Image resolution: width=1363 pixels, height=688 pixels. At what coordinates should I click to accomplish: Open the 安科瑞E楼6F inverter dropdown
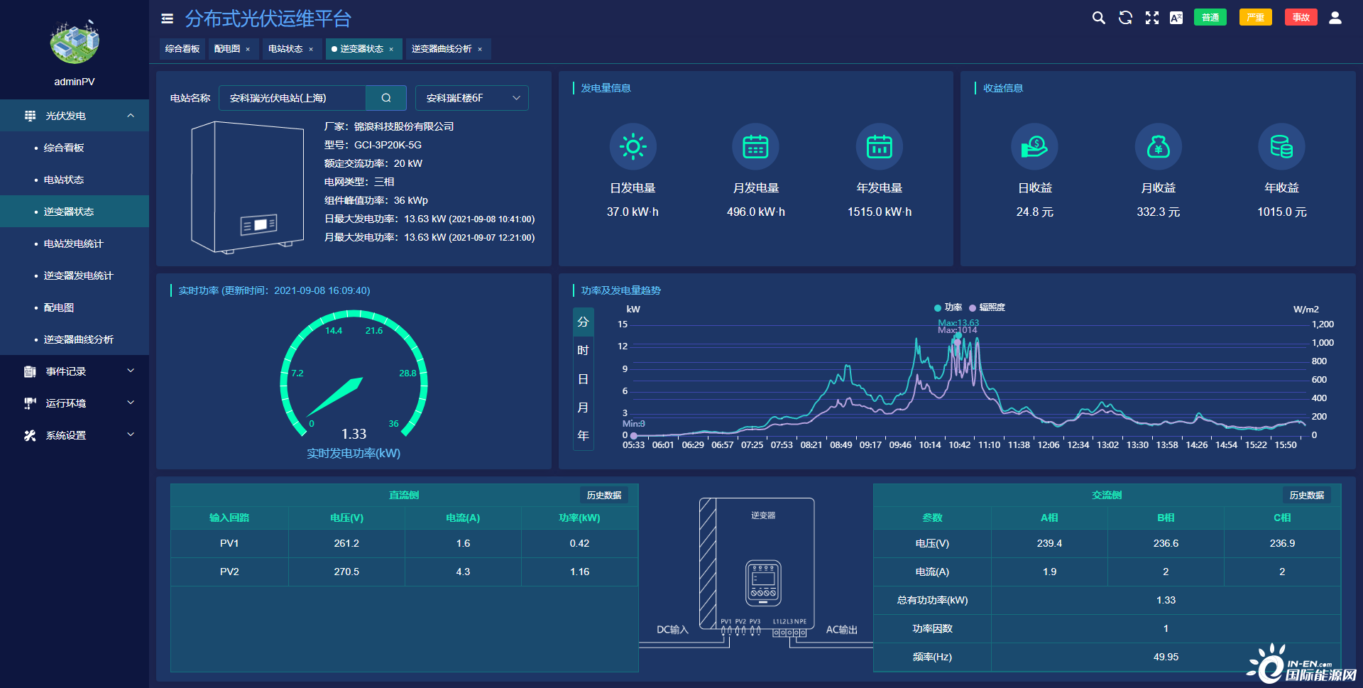click(472, 98)
